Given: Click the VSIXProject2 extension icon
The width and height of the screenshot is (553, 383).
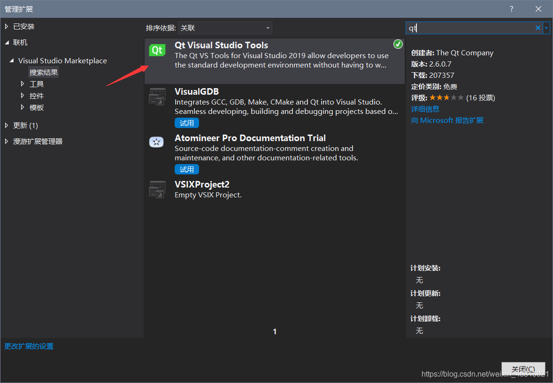Looking at the screenshot, I should 157,189.
